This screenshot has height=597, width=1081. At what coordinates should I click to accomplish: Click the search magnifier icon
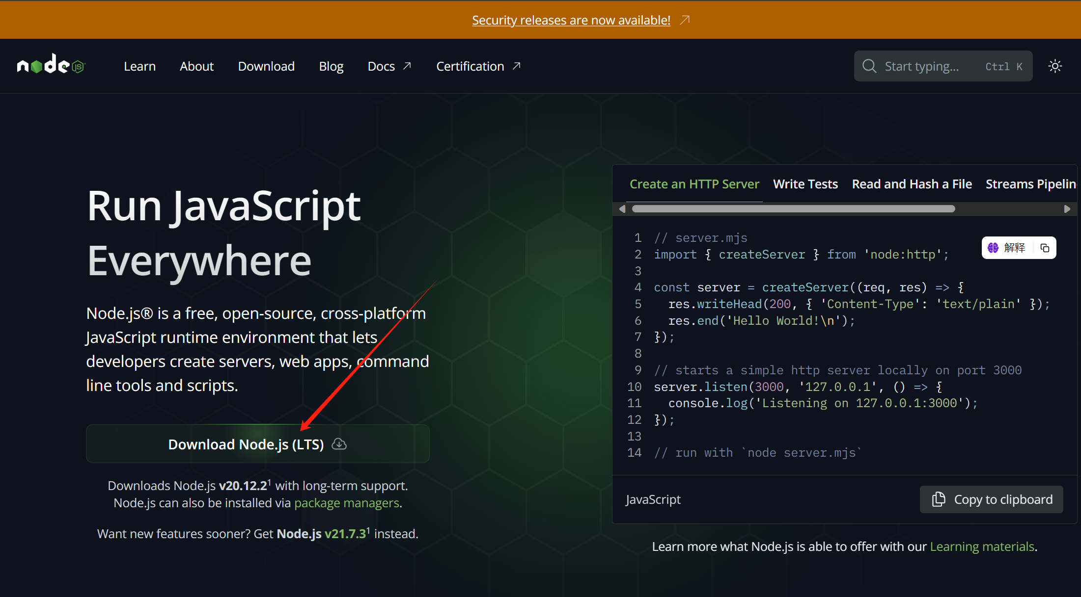coord(869,66)
